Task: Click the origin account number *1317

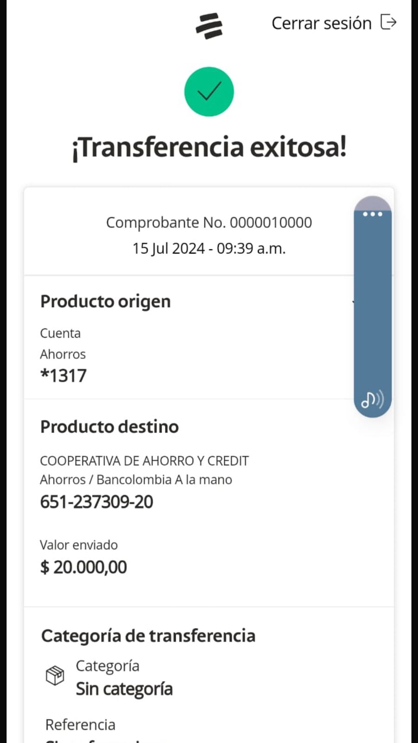Action: tap(64, 376)
